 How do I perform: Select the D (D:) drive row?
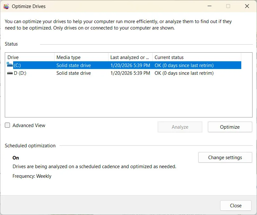pos(20,73)
